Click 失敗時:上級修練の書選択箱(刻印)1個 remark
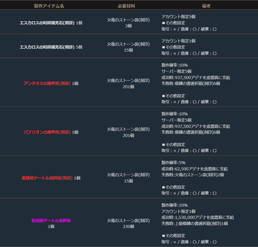 tap(195, 224)
